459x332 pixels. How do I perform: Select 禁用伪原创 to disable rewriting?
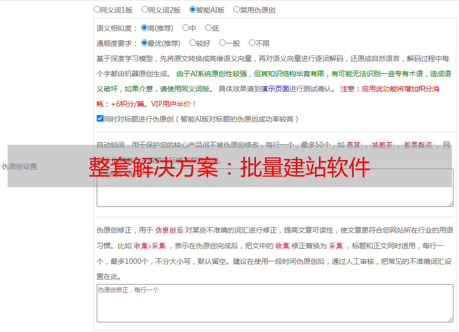point(237,10)
